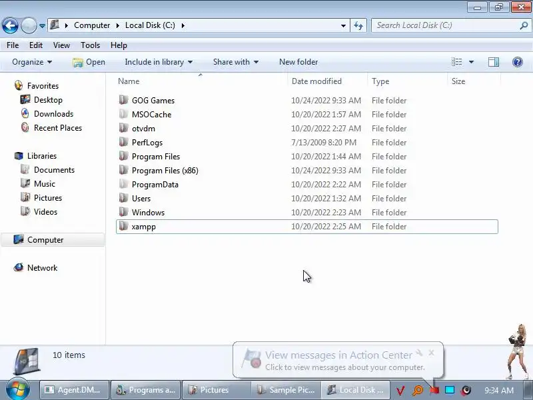Open the View menu
Image resolution: width=533 pixels, height=400 pixels.
click(61, 45)
